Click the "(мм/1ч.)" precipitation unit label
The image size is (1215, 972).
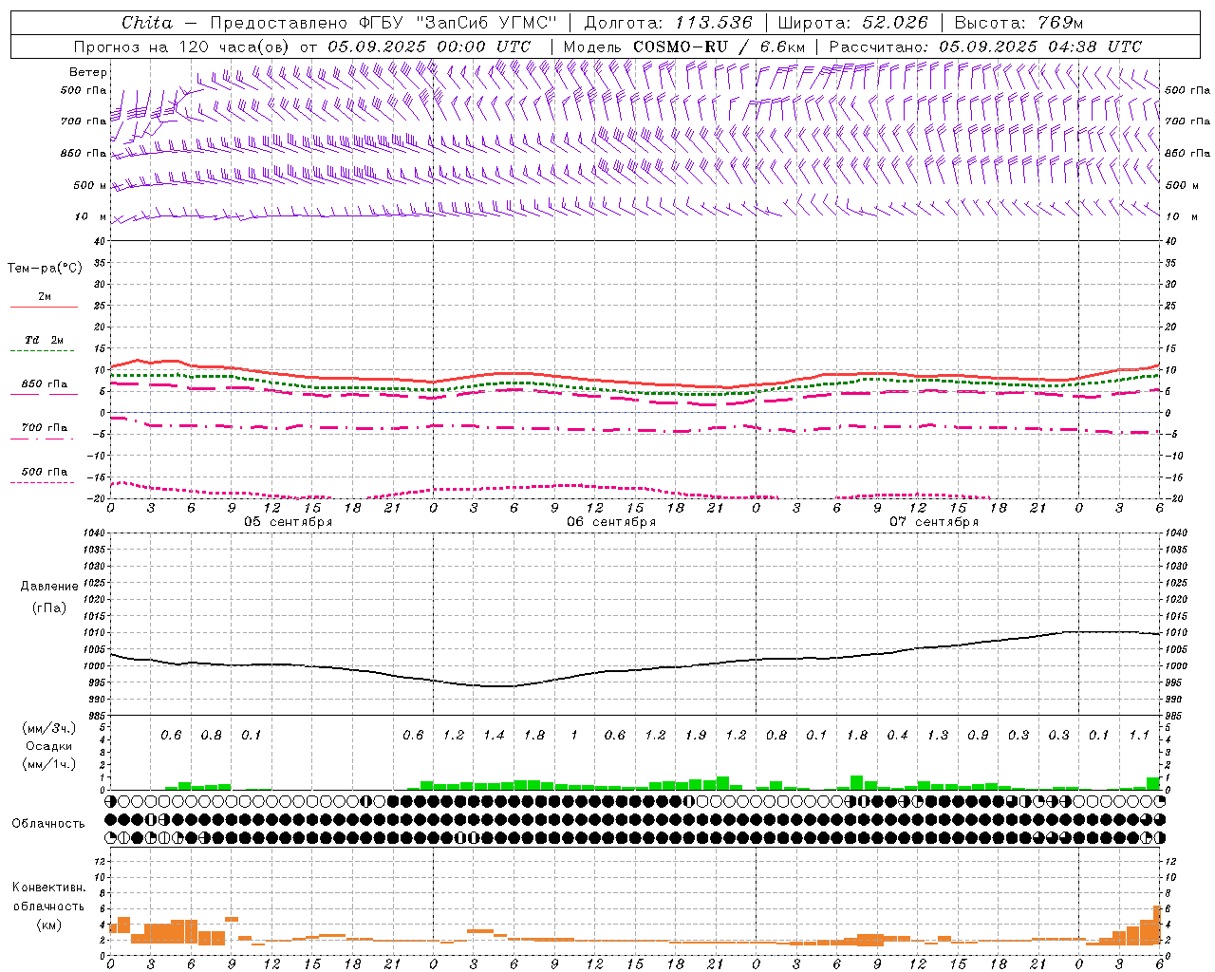pyautogui.click(x=49, y=764)
